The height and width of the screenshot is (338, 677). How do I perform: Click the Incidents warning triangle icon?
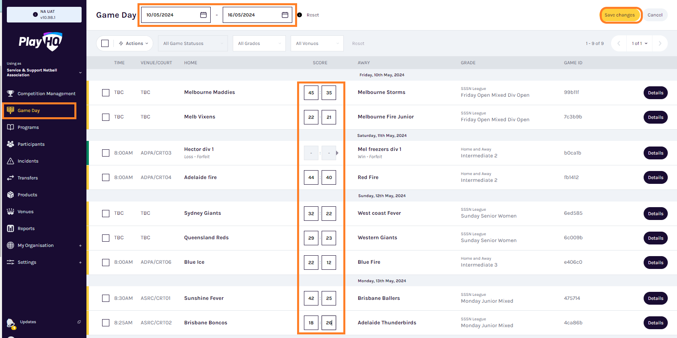(10, 161)
